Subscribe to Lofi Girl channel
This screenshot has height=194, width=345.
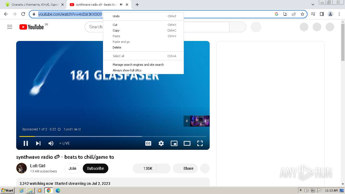pos(95,168)
